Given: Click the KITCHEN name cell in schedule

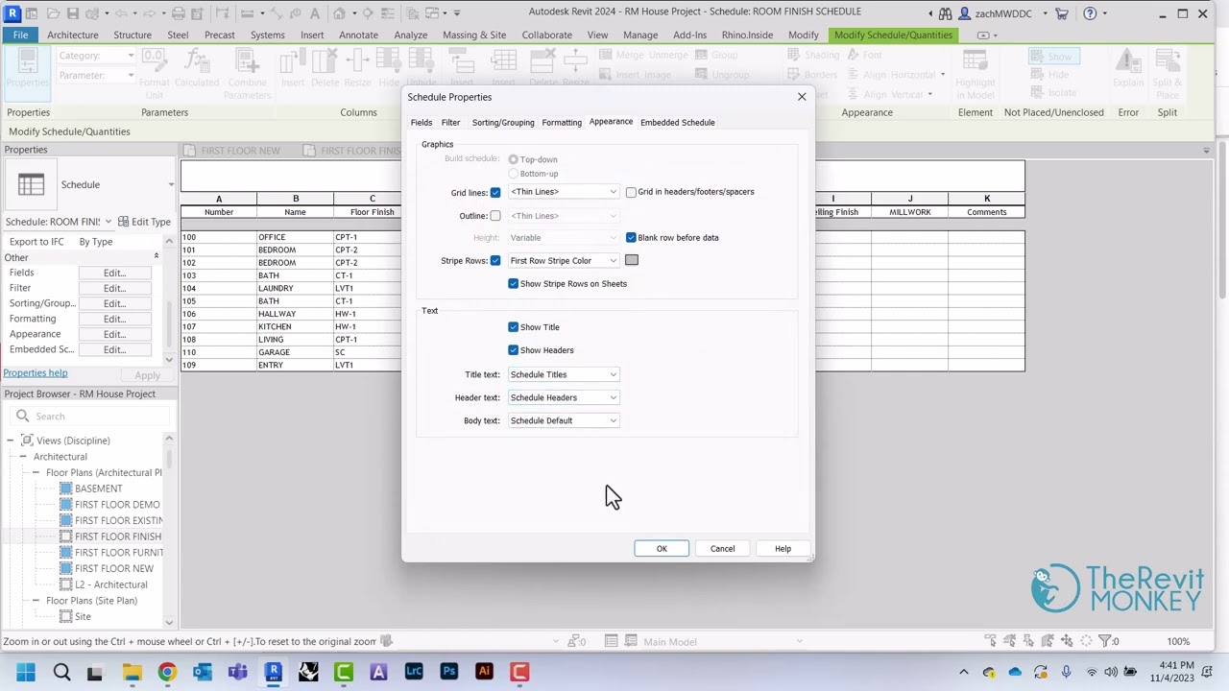Looking at the screenshot, I should point(295,326).
